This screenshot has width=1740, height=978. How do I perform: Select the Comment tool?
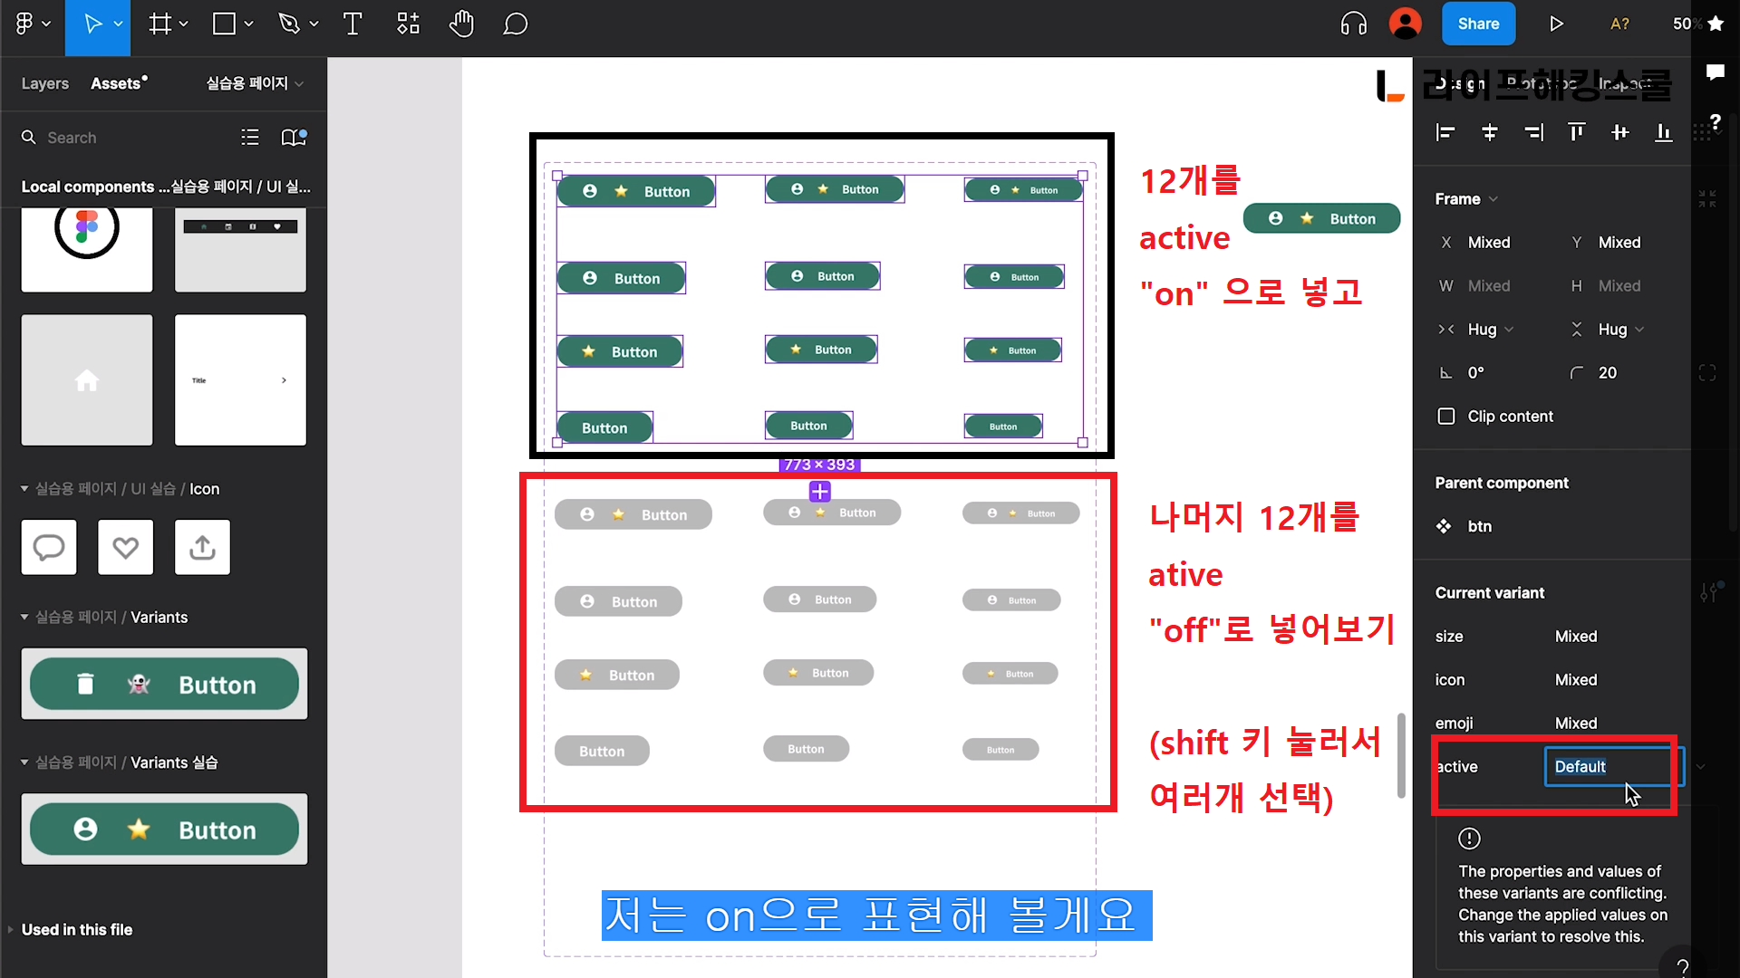pyautogui.click(x=515, y=24)
